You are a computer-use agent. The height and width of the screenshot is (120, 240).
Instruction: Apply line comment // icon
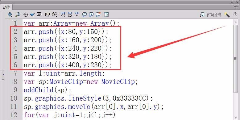click(91, 14)
